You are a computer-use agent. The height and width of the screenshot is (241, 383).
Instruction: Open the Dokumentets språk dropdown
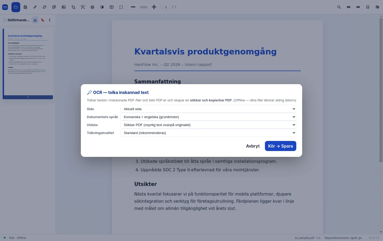coord(208,117)
